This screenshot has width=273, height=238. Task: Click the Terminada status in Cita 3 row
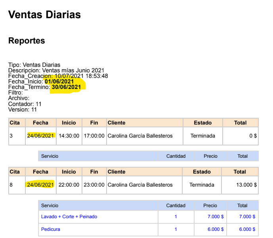coord(202,136)
